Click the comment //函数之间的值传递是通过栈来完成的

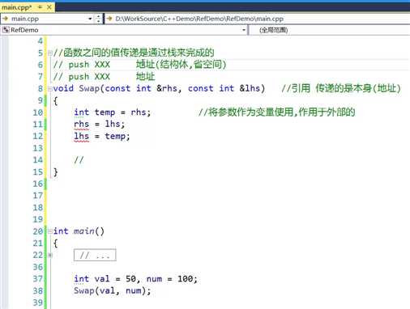pyautogui.click(x=134, y=53)
